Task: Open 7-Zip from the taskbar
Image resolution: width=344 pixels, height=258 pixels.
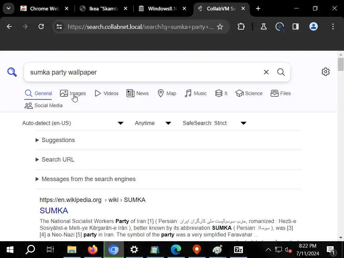Action: 238,250
